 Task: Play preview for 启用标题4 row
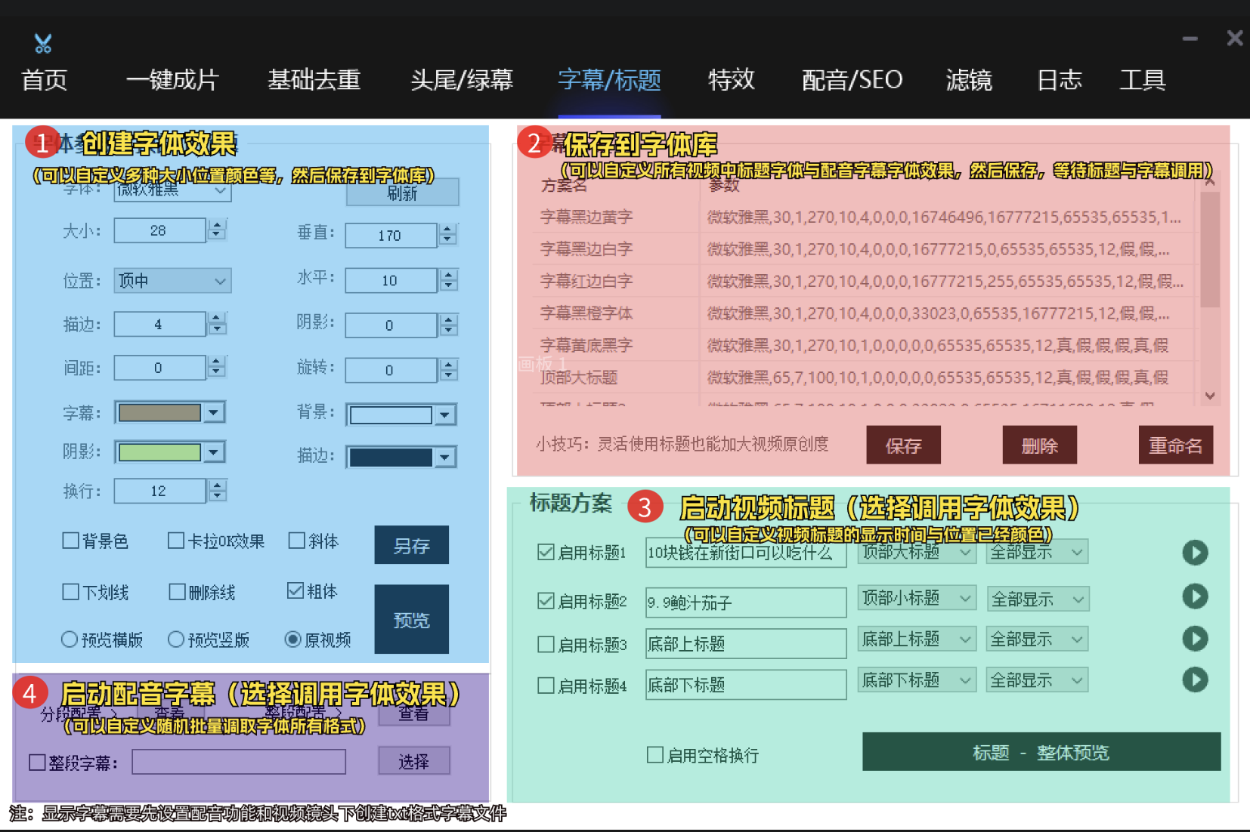tap(1195, 680)
